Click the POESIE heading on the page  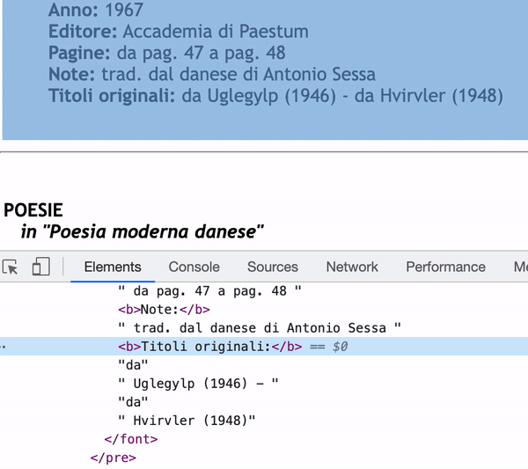point(33,210)
